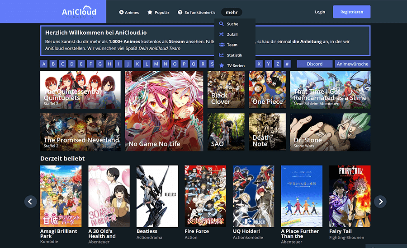Filter animes by letter R

[x=203, y=64]
